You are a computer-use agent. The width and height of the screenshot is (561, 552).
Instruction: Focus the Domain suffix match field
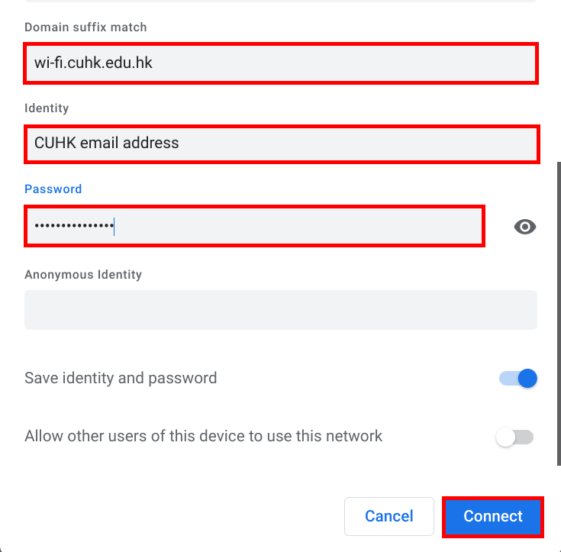281,63
